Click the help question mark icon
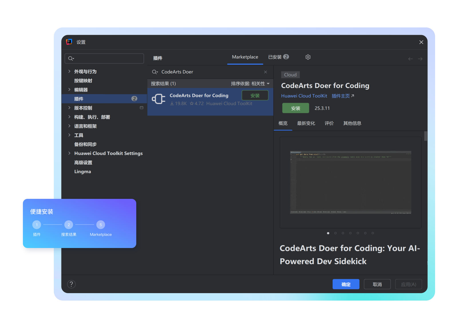Screen dimensions: 458x328 point(71,284)
